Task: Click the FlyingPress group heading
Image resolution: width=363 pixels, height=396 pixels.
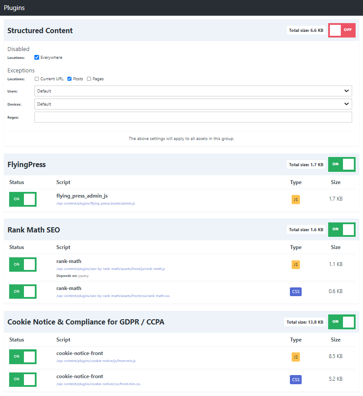Action: click(27, 165)
